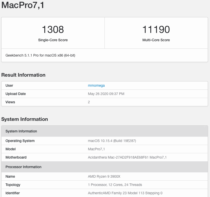Click the AMD Ryzen 9 3900X name

coord(104,176)
